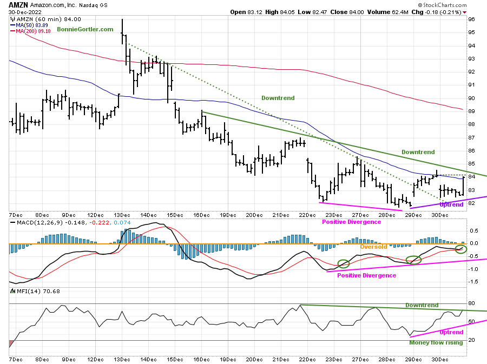487x364 pixels.
Task: Click the 22Dec date label under the price panel
Action: [x=307, y=215]
